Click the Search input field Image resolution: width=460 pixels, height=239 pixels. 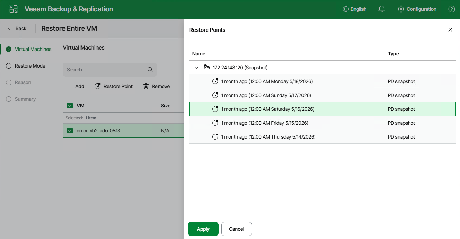point(110,70)
